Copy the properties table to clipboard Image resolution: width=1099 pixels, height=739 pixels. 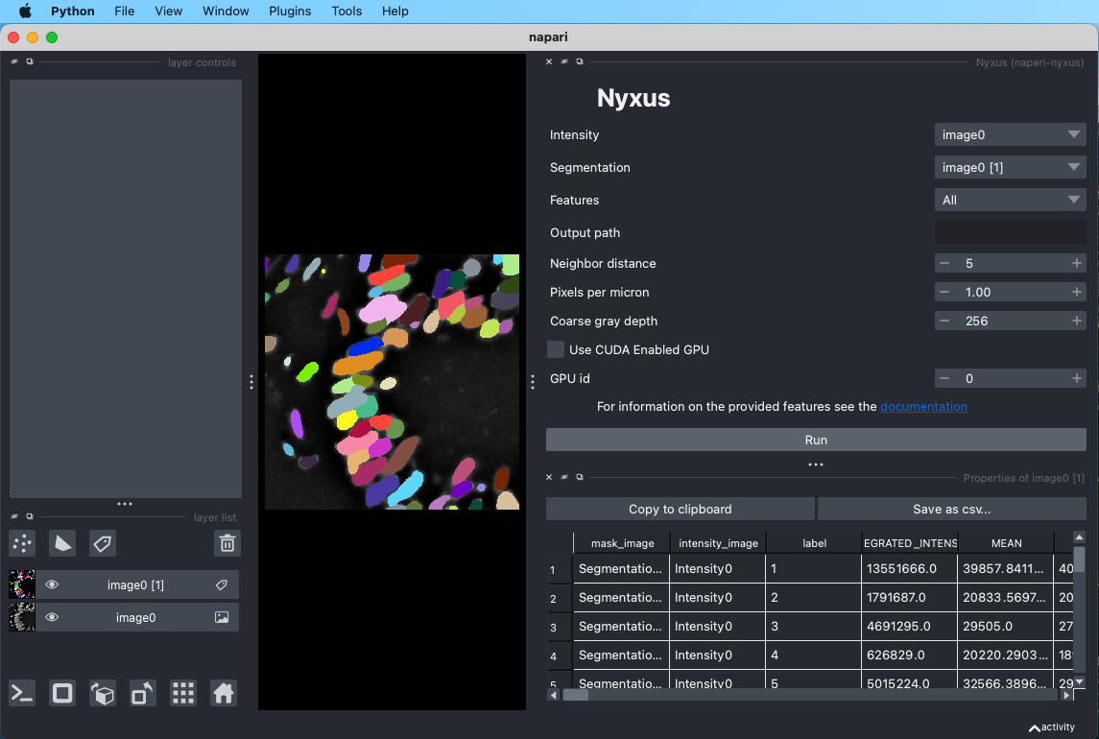680,509
